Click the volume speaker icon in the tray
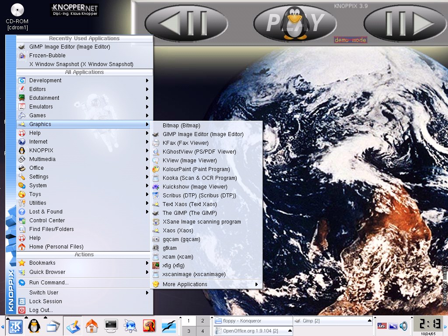Screen dimensions: 448x336 (403, 326)
